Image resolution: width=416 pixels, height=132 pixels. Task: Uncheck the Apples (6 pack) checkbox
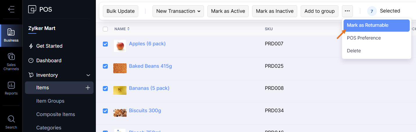pyautogui.click(x=105, y=44)
